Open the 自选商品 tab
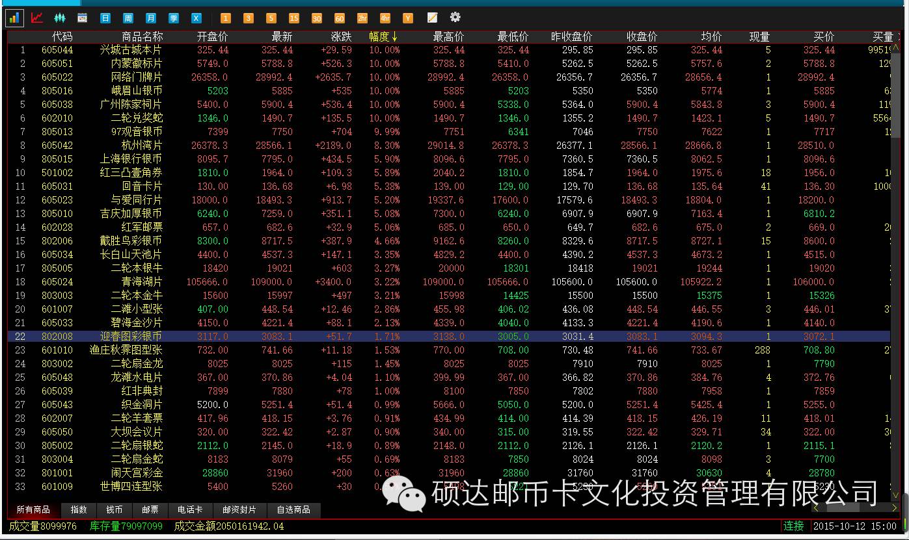The image size is (909, 540). (293, 510)
